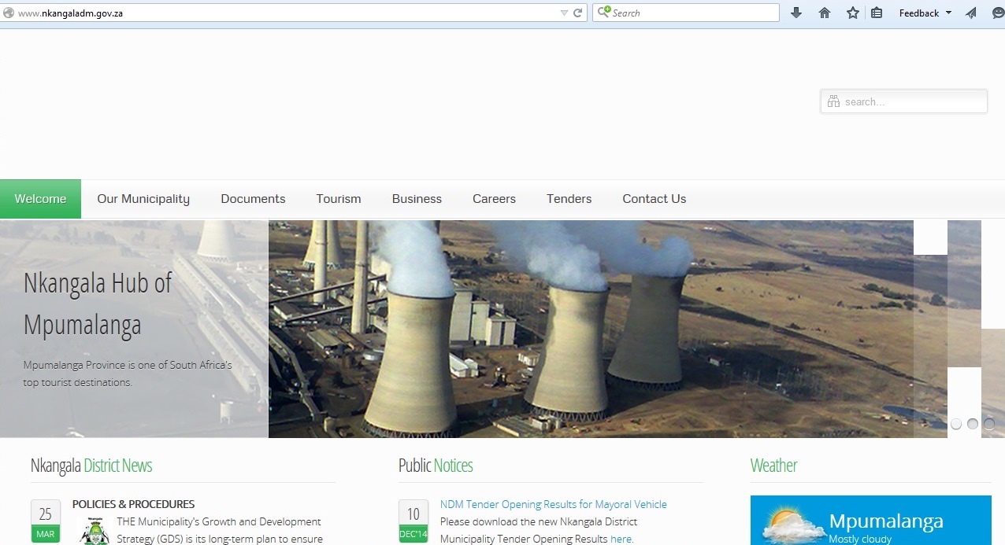Select the second slideshow indicator dot
Viewport: 1005px width, 545px height.
tap(973, 424)
